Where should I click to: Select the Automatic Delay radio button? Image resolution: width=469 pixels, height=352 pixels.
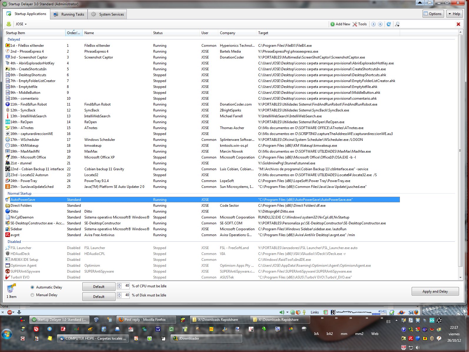coord(32,287)
